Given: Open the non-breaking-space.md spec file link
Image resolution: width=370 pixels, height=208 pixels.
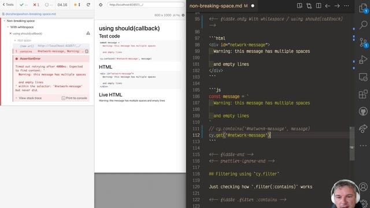Looking at the screenshot, I should (x=31, y=14).
